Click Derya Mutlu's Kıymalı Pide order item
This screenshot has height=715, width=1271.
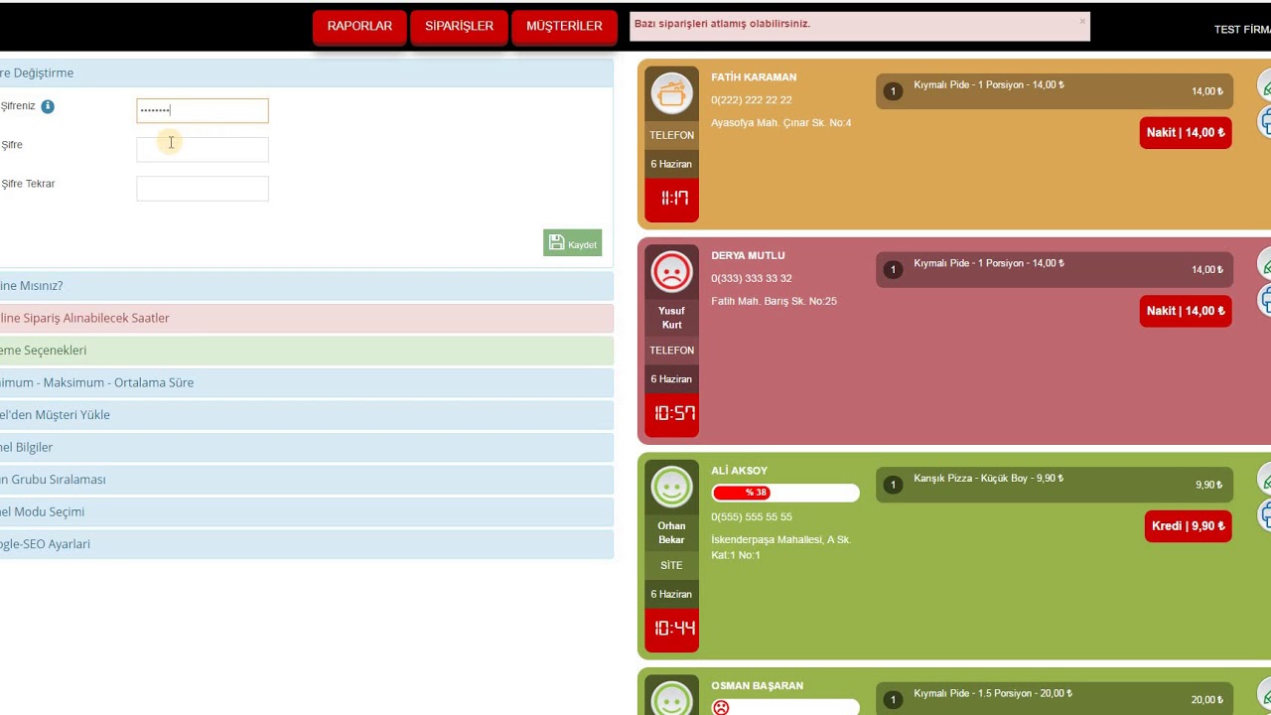[1055, 269]
